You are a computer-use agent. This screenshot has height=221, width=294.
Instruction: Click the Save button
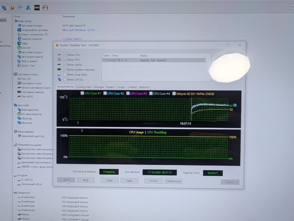tap(129, 181)
